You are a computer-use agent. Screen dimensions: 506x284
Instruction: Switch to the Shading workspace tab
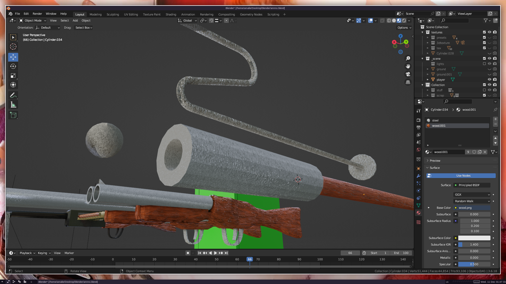point(171,14)
